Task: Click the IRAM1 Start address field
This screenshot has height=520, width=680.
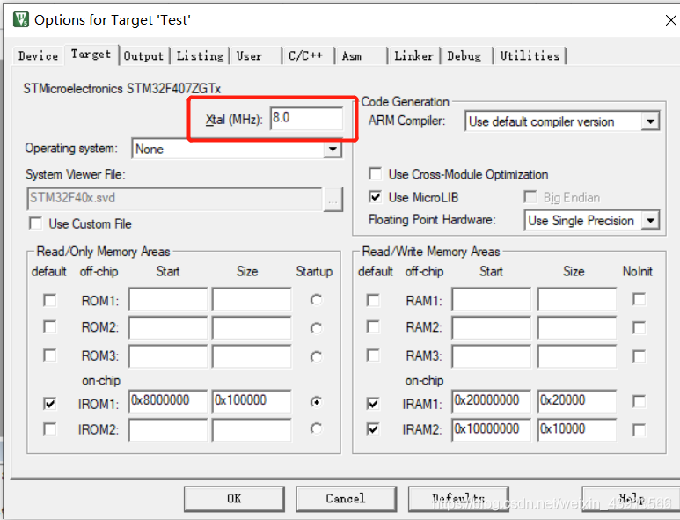Action: [491, 399]
